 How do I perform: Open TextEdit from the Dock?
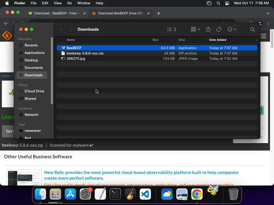click(x=100, y=194)
